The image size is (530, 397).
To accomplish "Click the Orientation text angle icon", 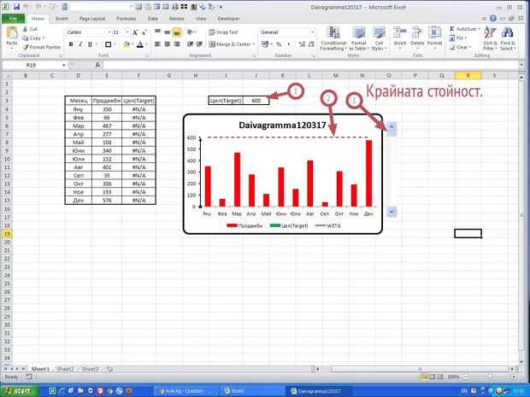I will click(x=191, y=32).
